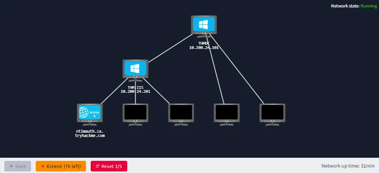Select the last black monitor in bottom row
The height and width of the screenshot is (173, 379).
tap(273, 115)
